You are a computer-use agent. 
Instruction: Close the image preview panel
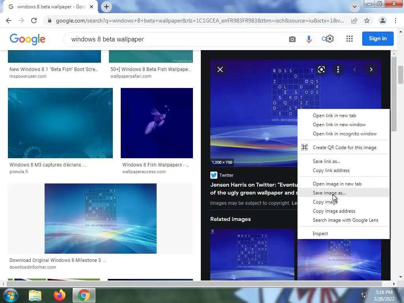[x=220, y=69]
